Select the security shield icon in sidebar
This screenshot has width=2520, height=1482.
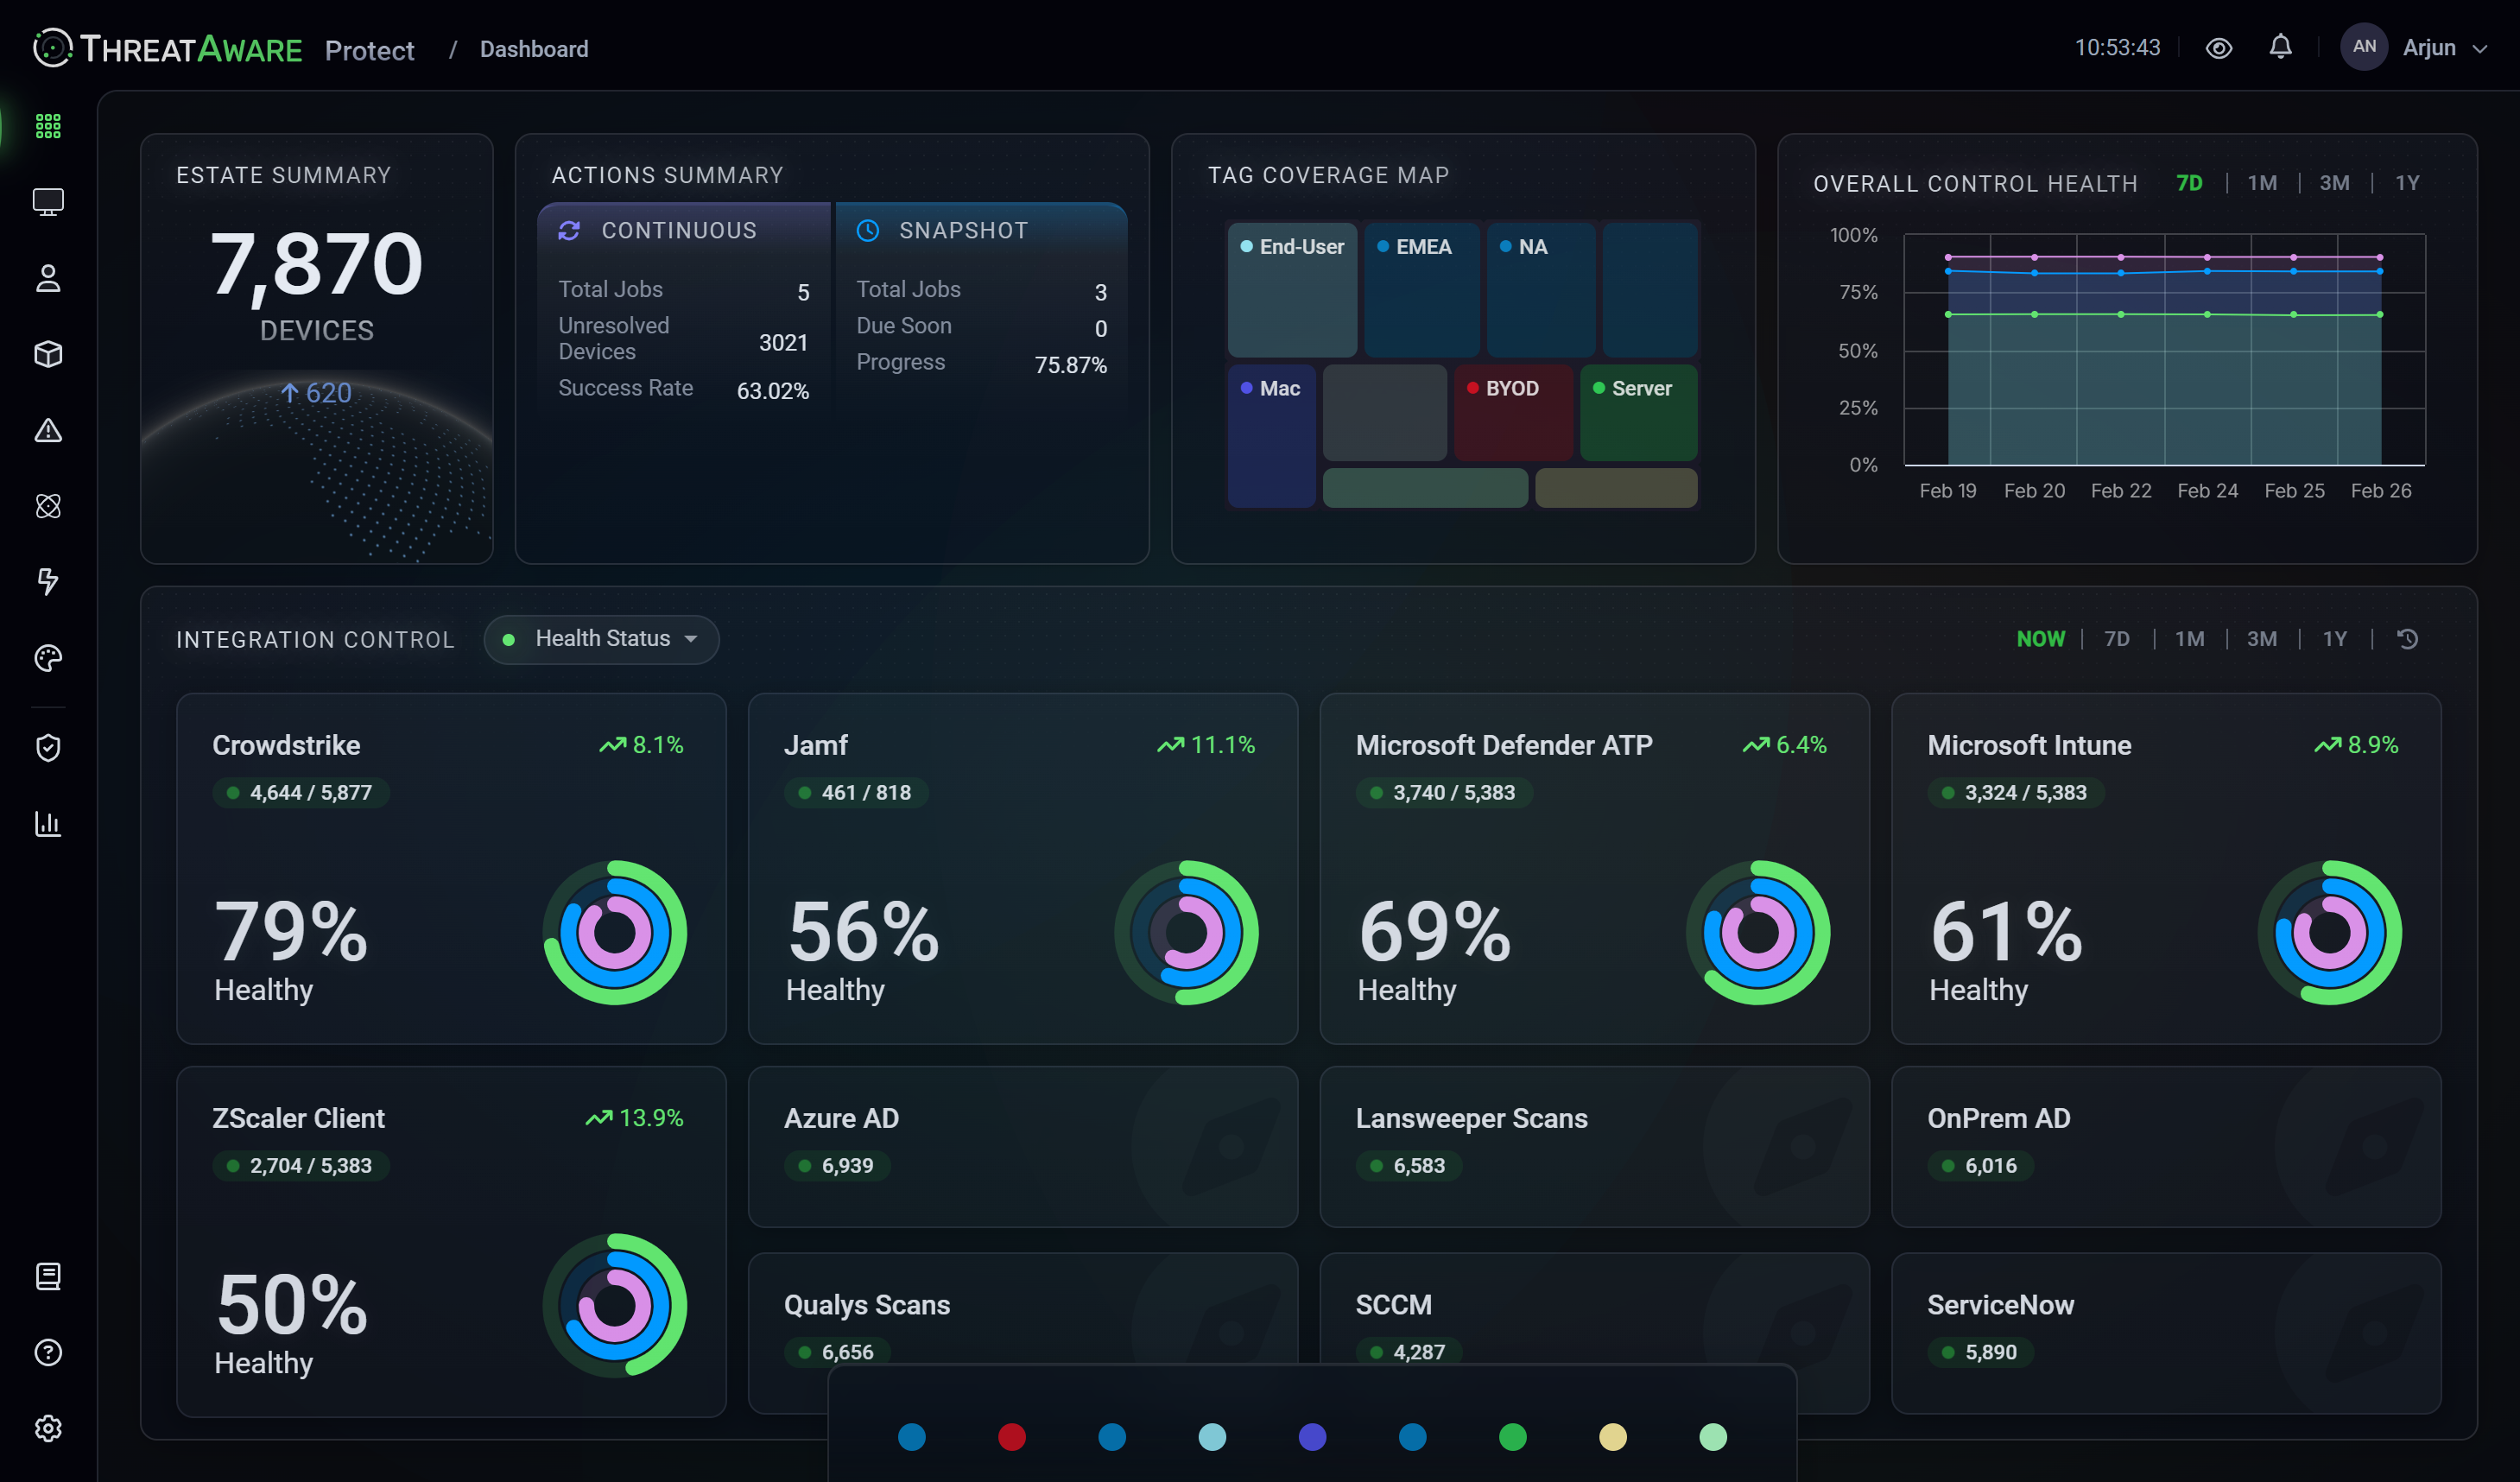[47, 747]
